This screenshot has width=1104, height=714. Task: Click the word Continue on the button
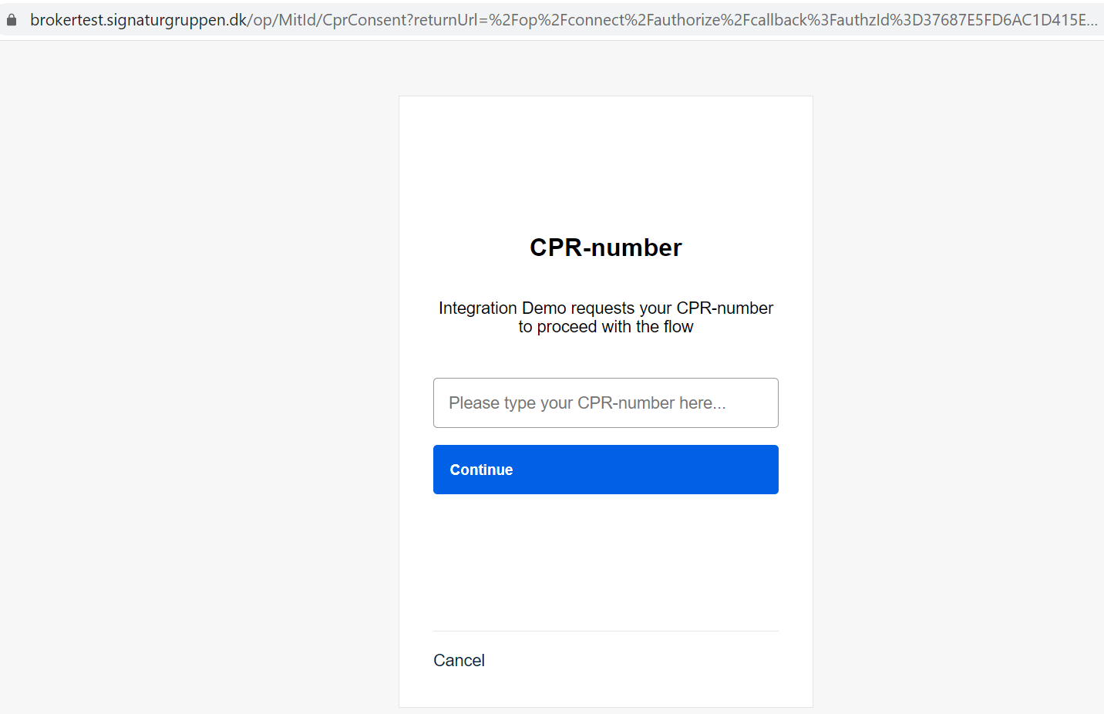click(481, 470)
